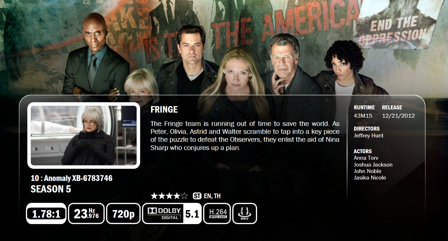Screen dimensions: 448x241
Task: Click the four-star rating indicator
Action: click(169, 196)
